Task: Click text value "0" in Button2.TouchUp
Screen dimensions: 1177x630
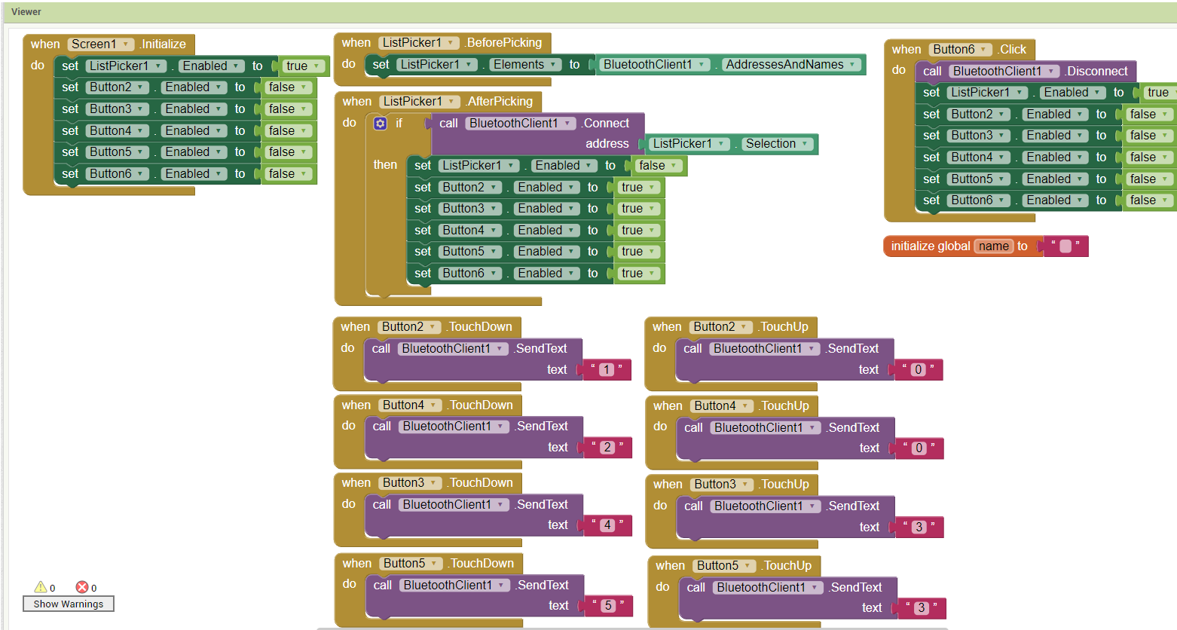Action: click(918, 369)
